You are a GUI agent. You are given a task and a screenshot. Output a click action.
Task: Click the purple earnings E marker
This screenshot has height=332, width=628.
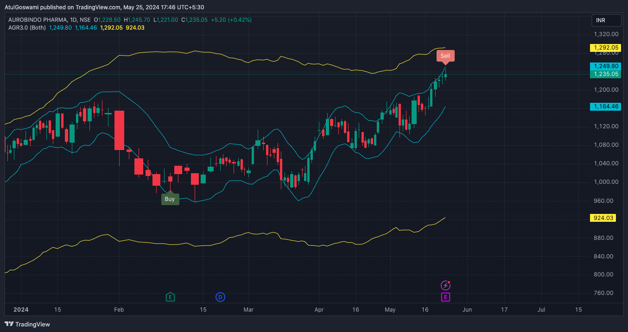445,297
